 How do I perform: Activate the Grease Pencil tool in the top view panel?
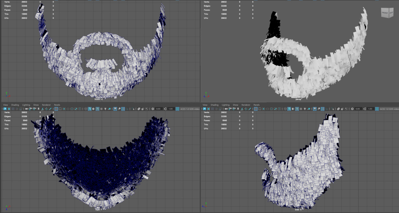coord(50,109)
